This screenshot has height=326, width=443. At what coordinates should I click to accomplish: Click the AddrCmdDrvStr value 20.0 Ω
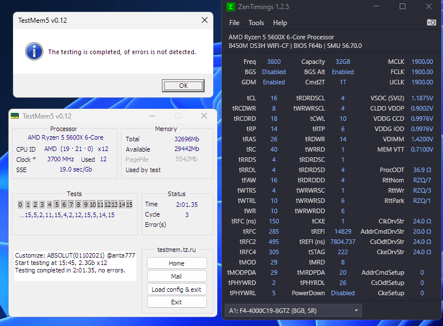pos(422,231)
